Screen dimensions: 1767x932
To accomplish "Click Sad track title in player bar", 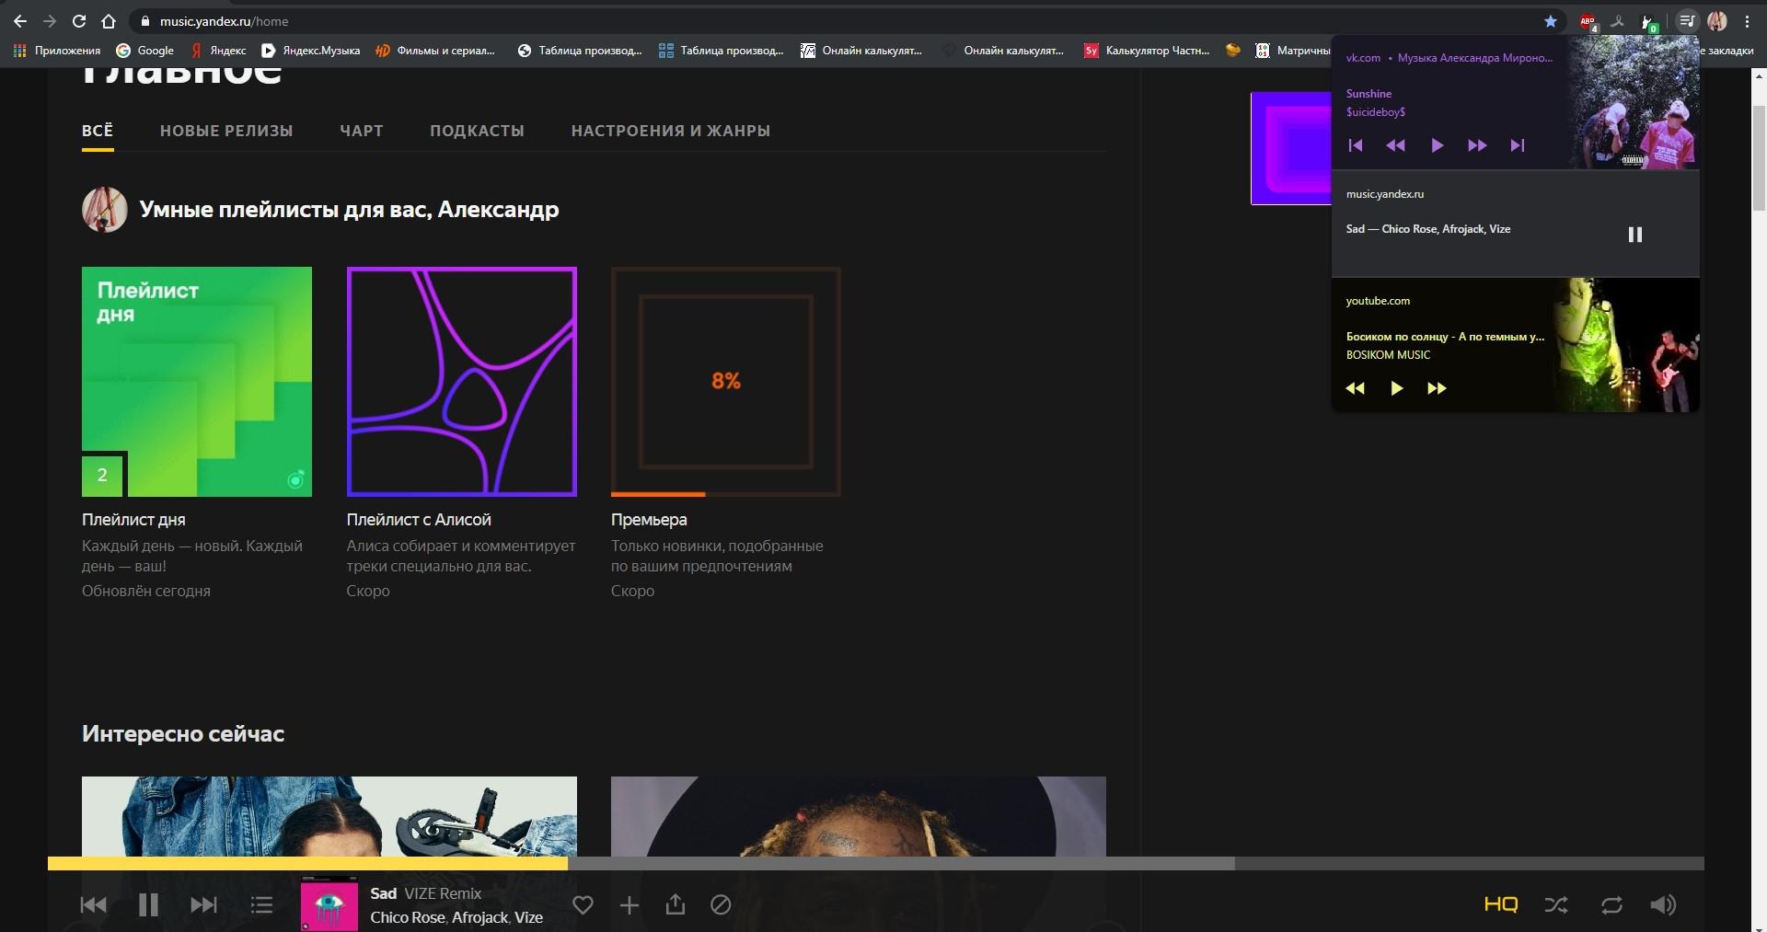I will tap(383, 893).
